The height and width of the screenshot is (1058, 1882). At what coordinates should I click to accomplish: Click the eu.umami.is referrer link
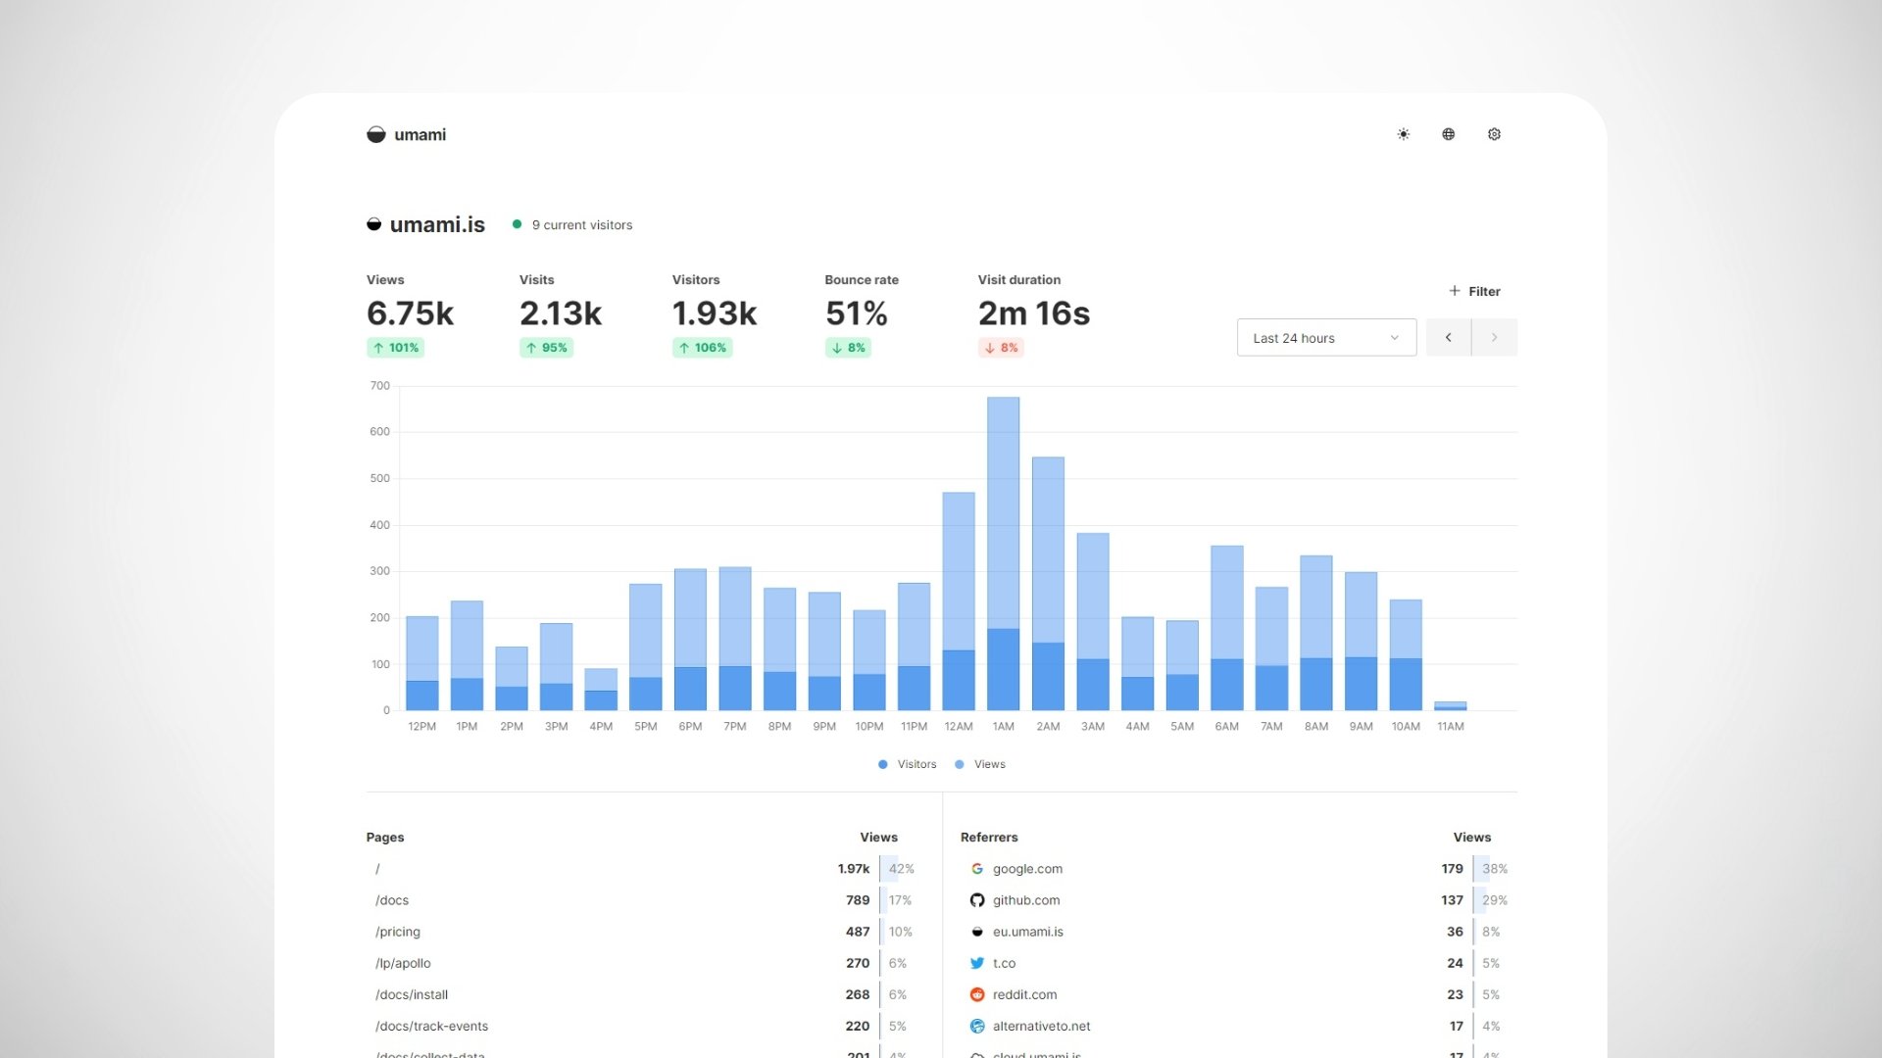1027,932
